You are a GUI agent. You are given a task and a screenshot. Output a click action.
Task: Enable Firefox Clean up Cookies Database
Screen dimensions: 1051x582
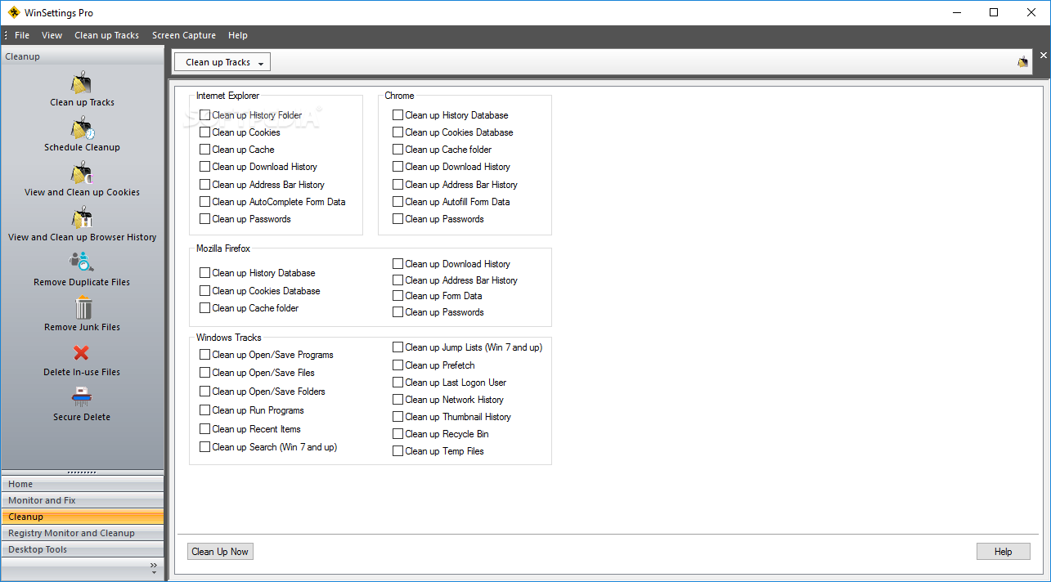click(204, 291)
